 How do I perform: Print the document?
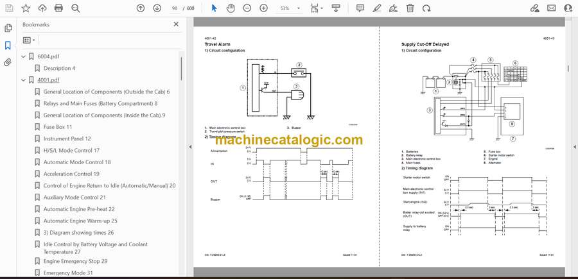pos(58,8)
